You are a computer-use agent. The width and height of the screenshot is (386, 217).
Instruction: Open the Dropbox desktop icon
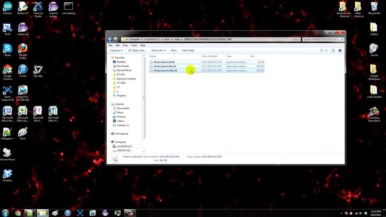[7, 175]
